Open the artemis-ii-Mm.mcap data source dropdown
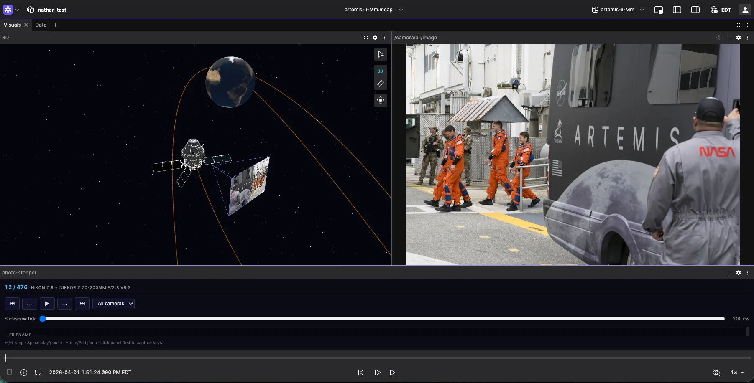Screen dimensions: 754x383 point(373,10)
